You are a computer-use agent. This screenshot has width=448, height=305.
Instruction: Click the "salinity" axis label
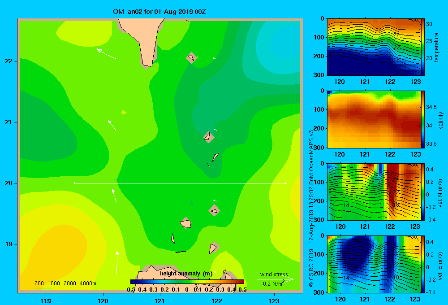441,120
